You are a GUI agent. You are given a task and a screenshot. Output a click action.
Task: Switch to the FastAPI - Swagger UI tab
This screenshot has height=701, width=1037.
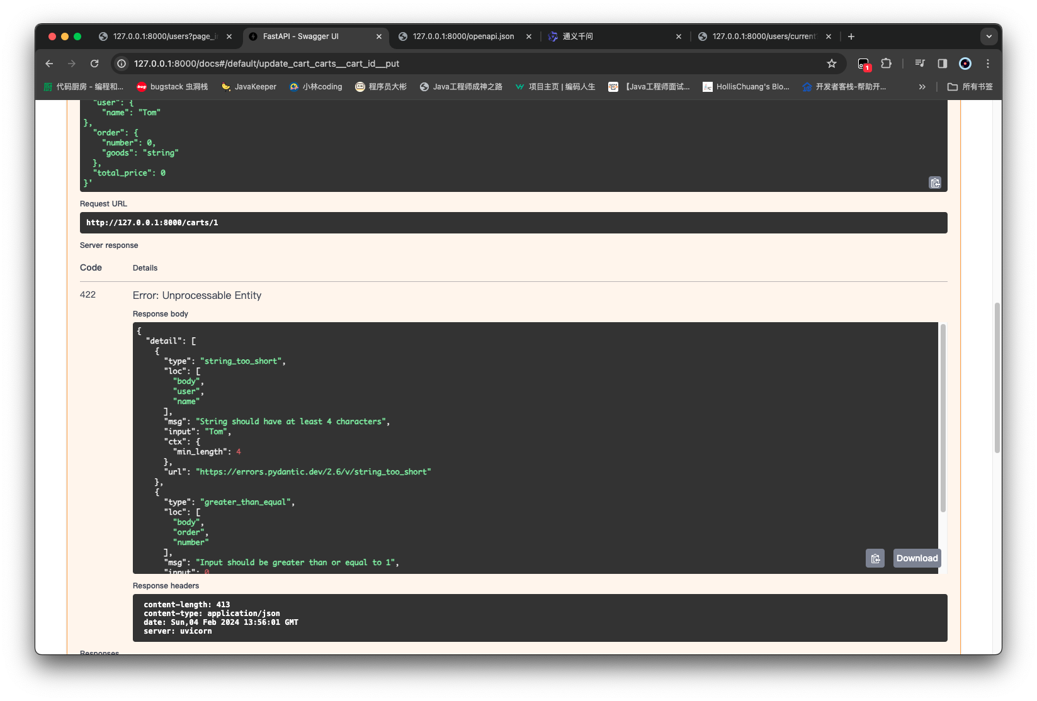pyautogui.click(x=316, y=36)
